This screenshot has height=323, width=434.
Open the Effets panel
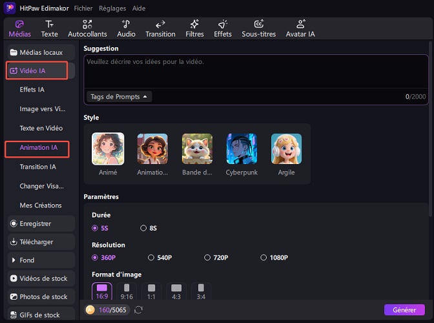click(x=223, y=28)
